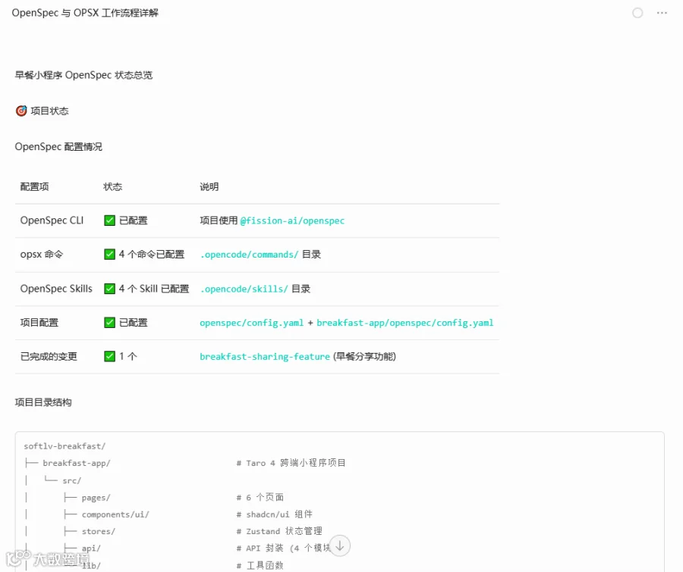This screenshot has height=572, width=683.
Task: Click the target emoji beside 项目状态
Action: click(21, 111)
